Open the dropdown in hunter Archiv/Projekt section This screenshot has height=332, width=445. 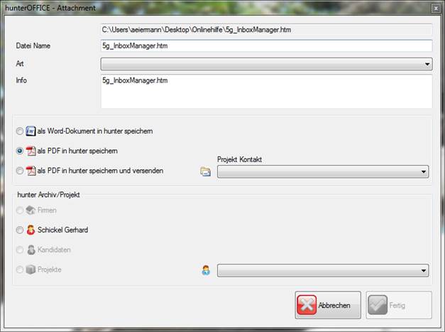click(323, 270)
